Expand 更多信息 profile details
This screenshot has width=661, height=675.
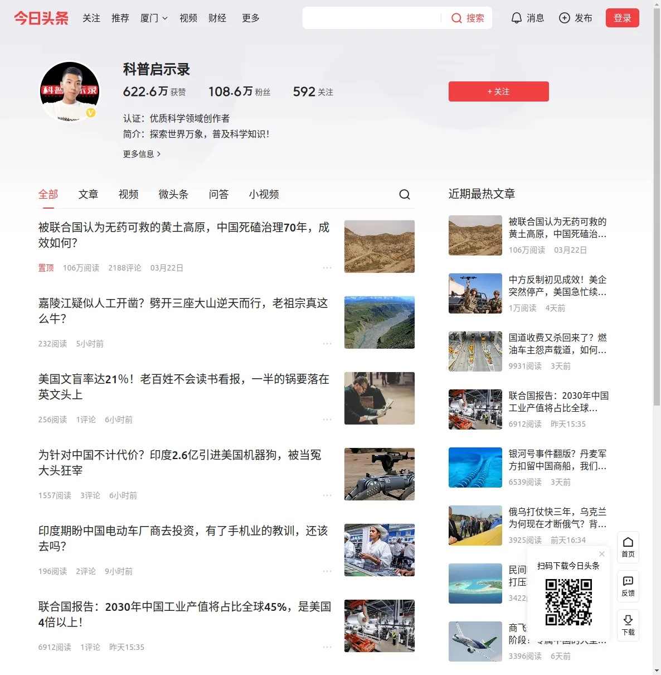142,154
